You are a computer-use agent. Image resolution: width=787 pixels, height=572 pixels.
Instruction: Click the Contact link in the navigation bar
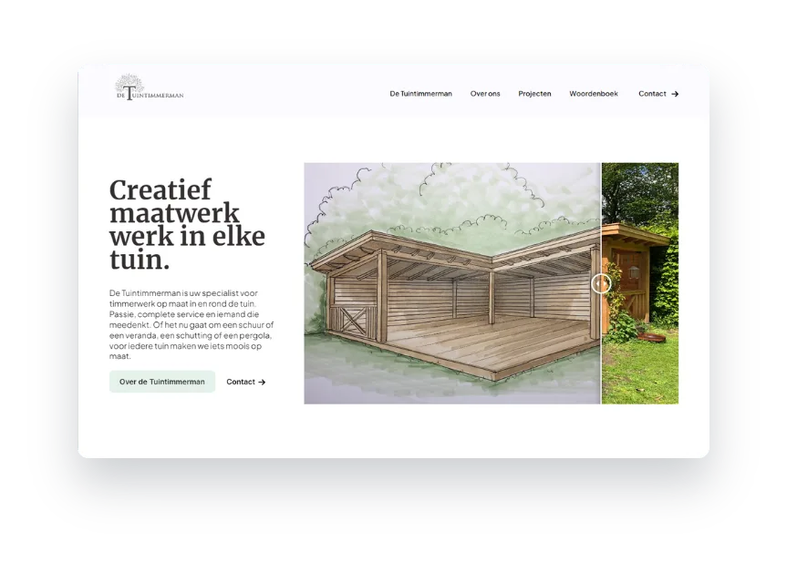pos(658,94)
